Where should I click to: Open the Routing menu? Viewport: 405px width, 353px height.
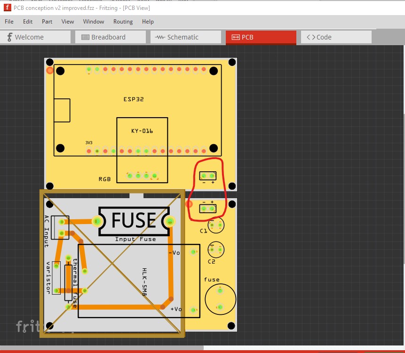pos(123,22)
